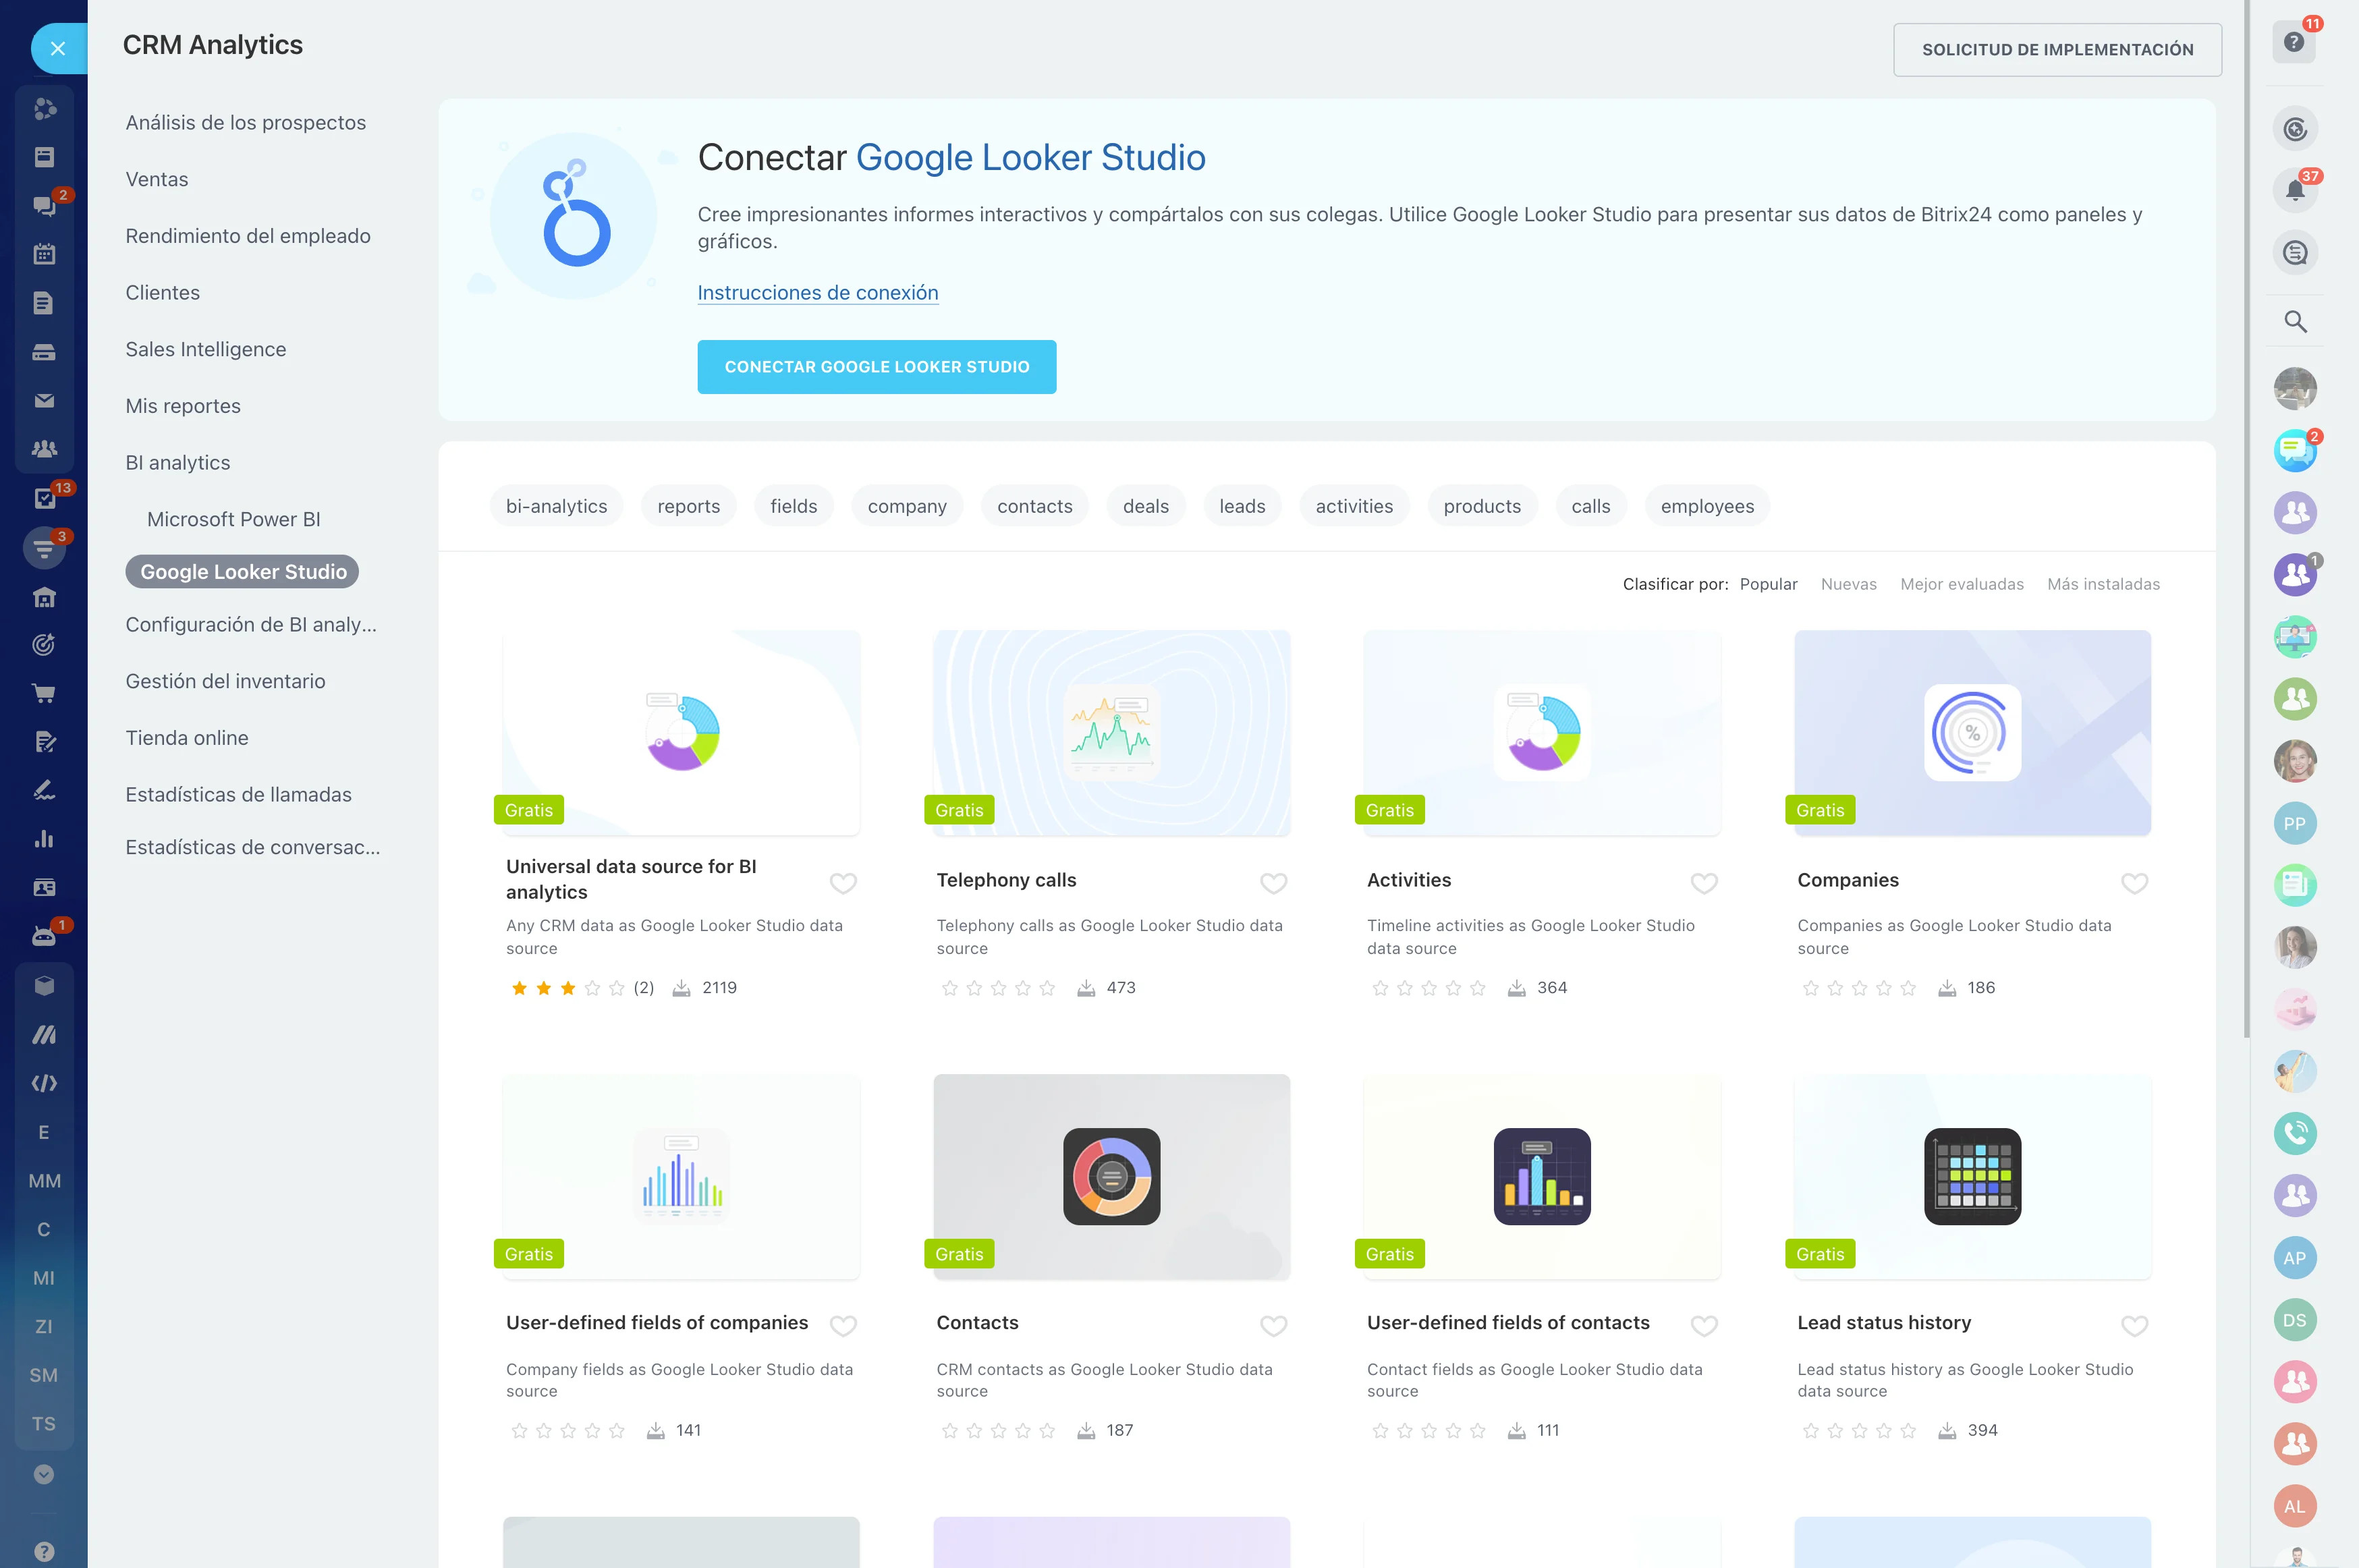Go to Sales Intelligence section
This screenshot has height=1568, width=2359.
206,349
